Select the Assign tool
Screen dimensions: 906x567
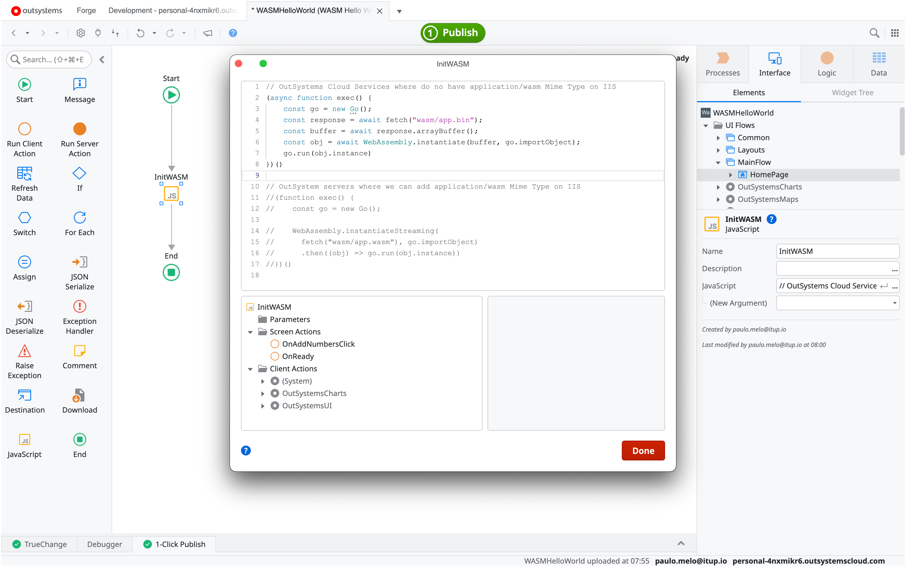click(24, 268)
